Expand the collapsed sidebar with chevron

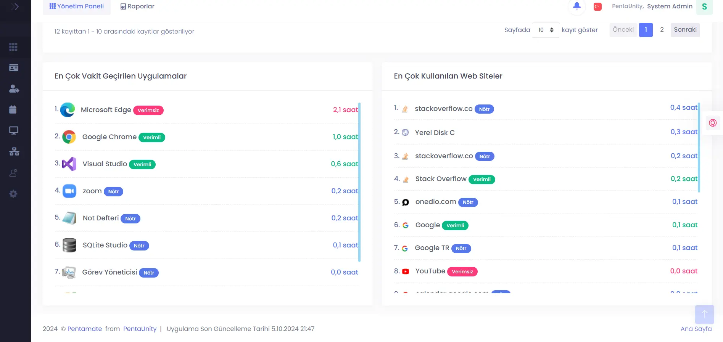(x=15, y=6)
